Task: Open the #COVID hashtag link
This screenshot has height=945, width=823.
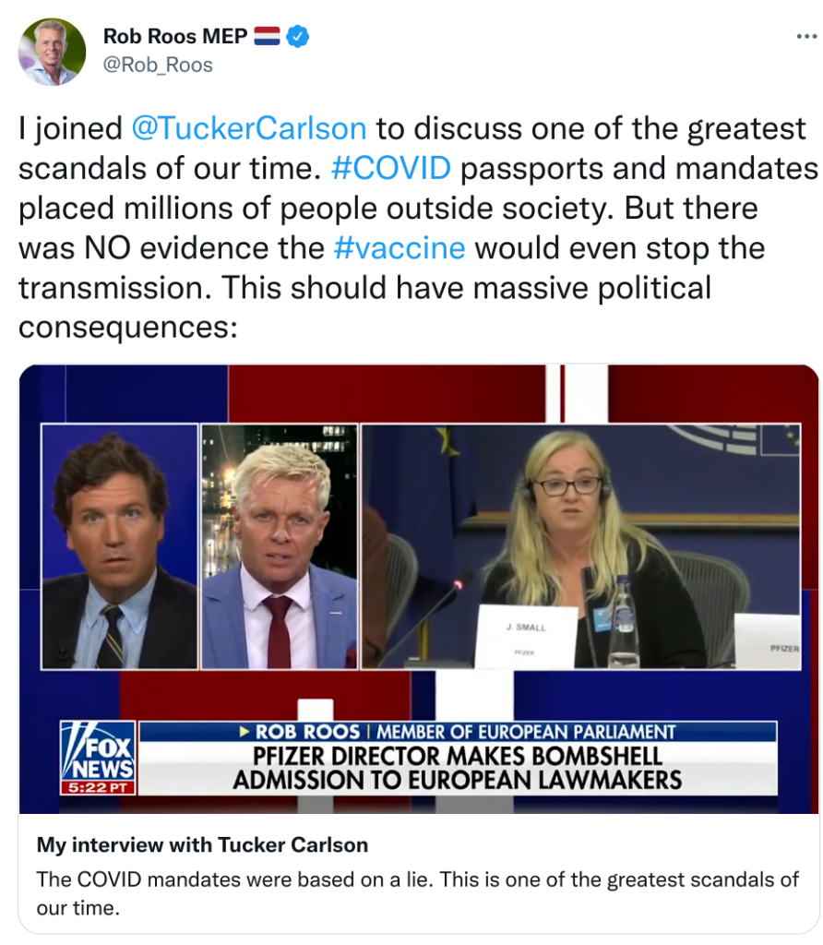Action: (391, 168)
